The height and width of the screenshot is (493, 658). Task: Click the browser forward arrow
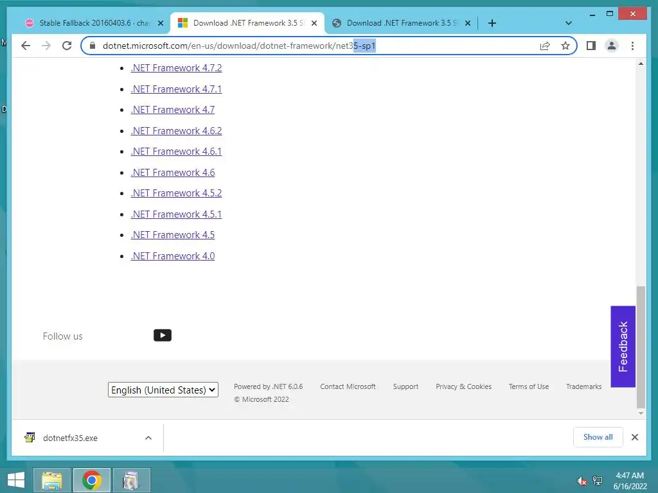tap(46, 46)
